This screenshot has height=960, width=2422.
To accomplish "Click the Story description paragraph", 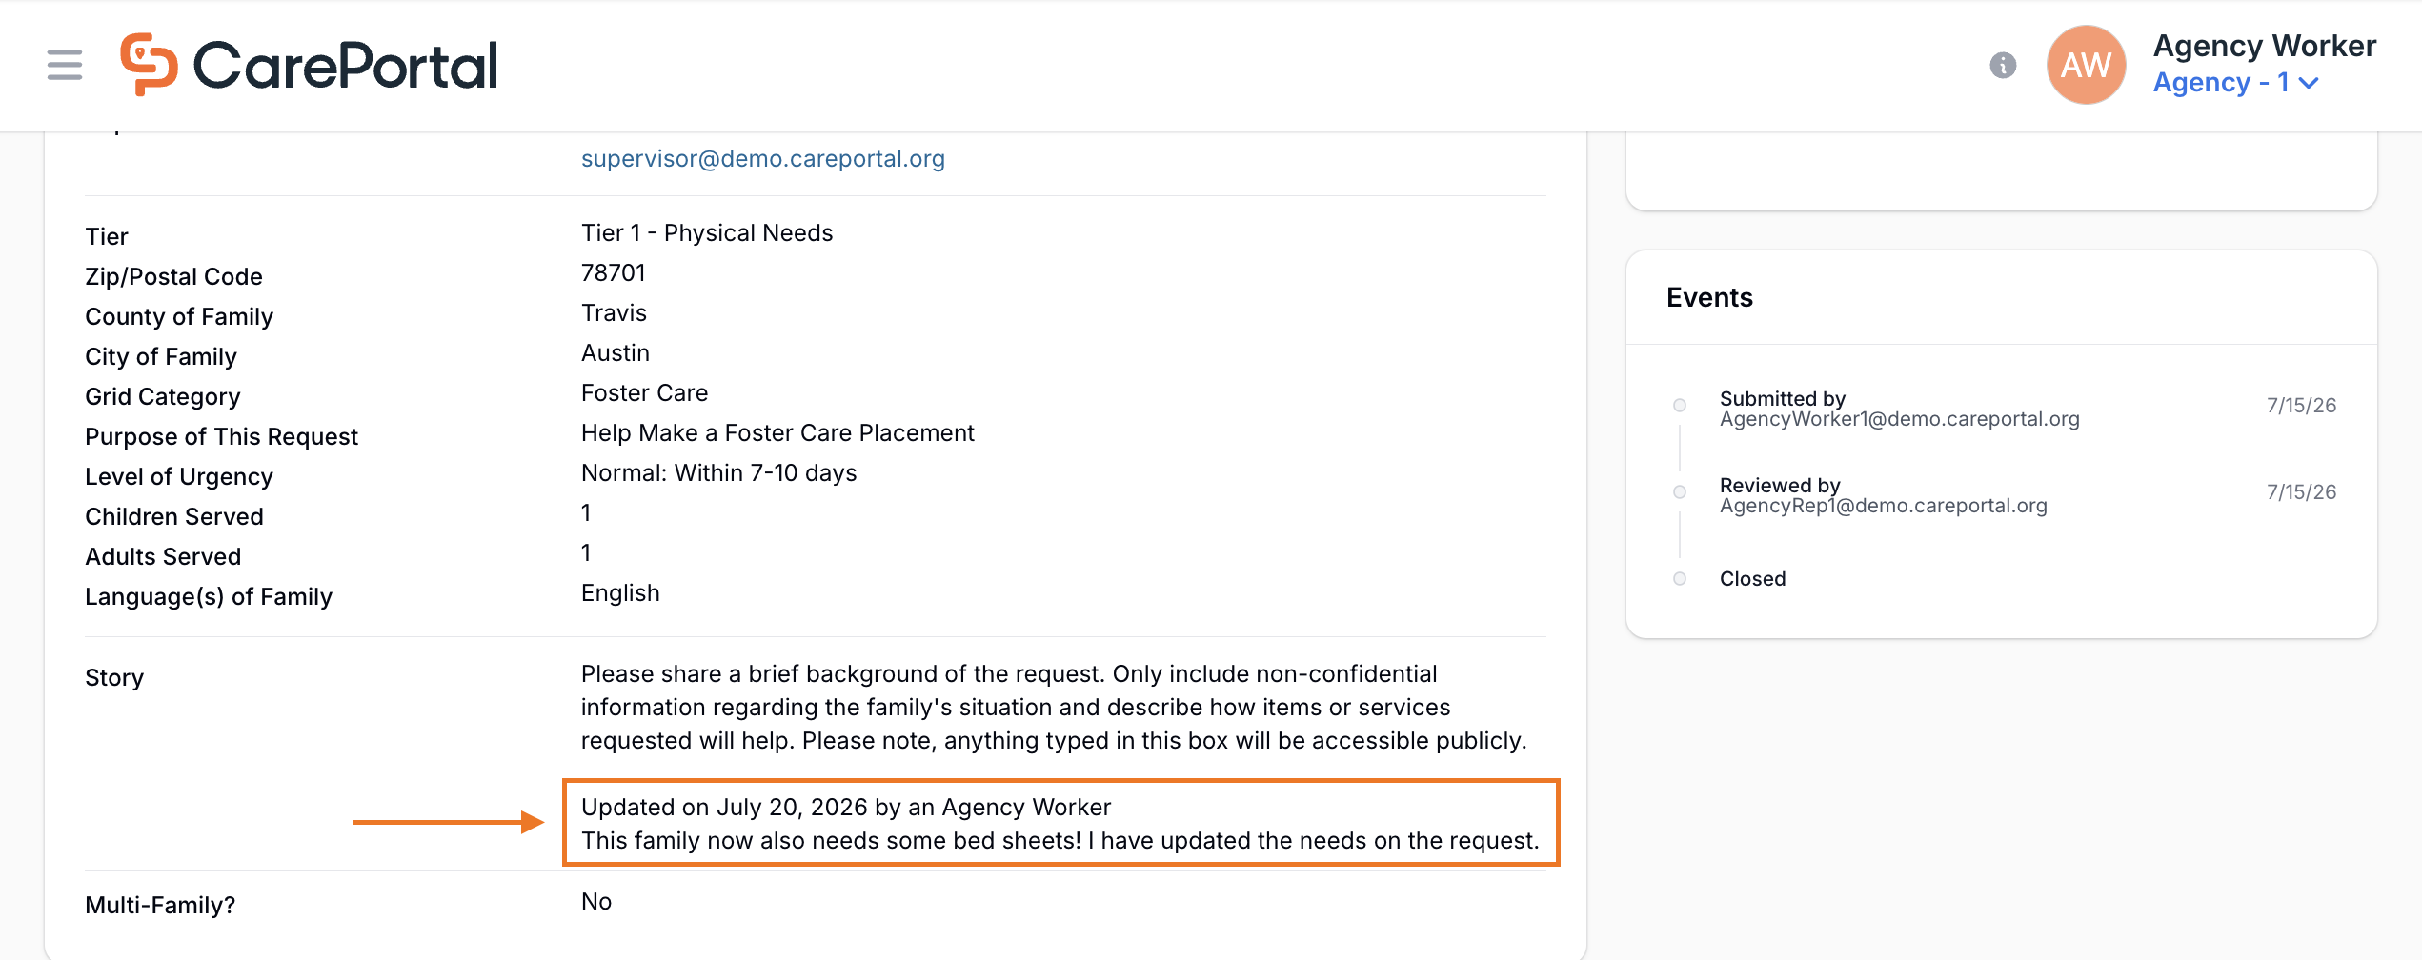I will pos(1054,708).
